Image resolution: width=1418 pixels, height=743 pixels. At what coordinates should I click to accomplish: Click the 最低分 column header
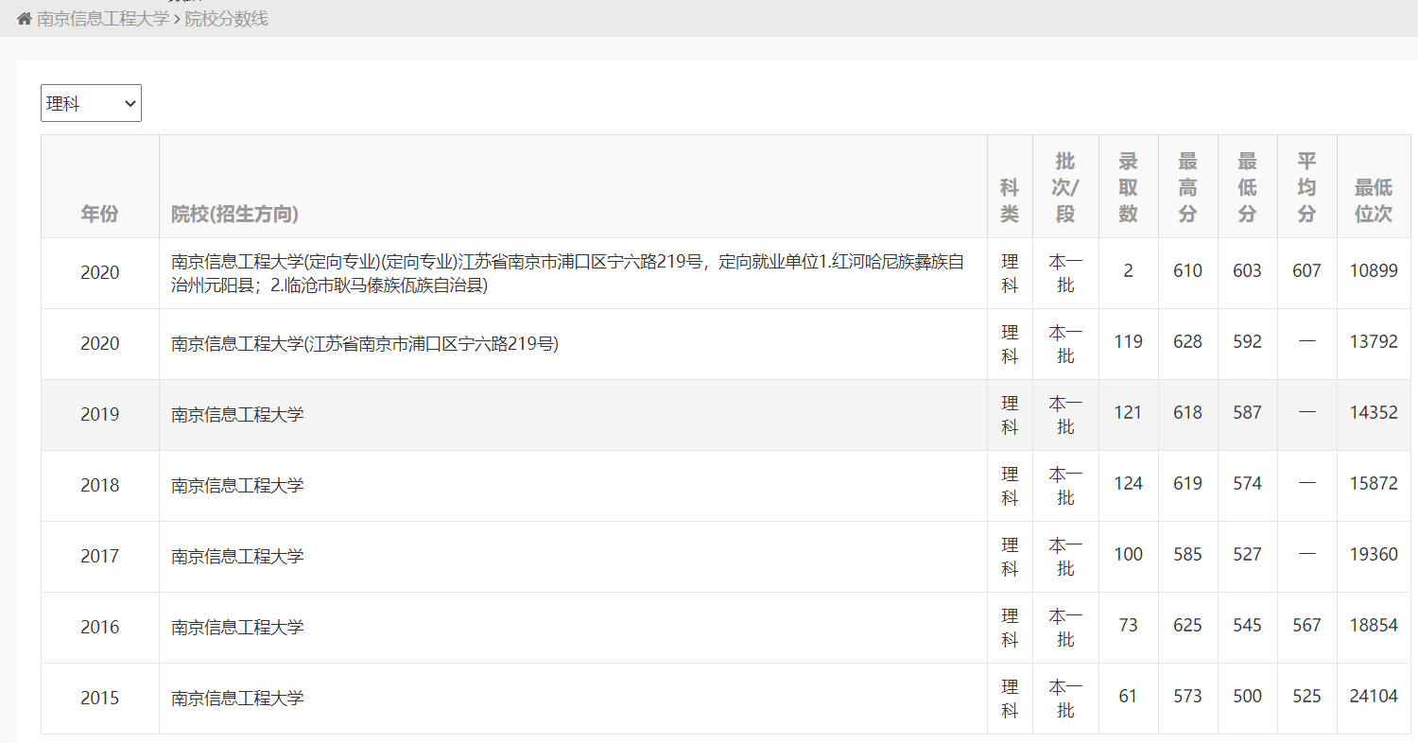1247,187
